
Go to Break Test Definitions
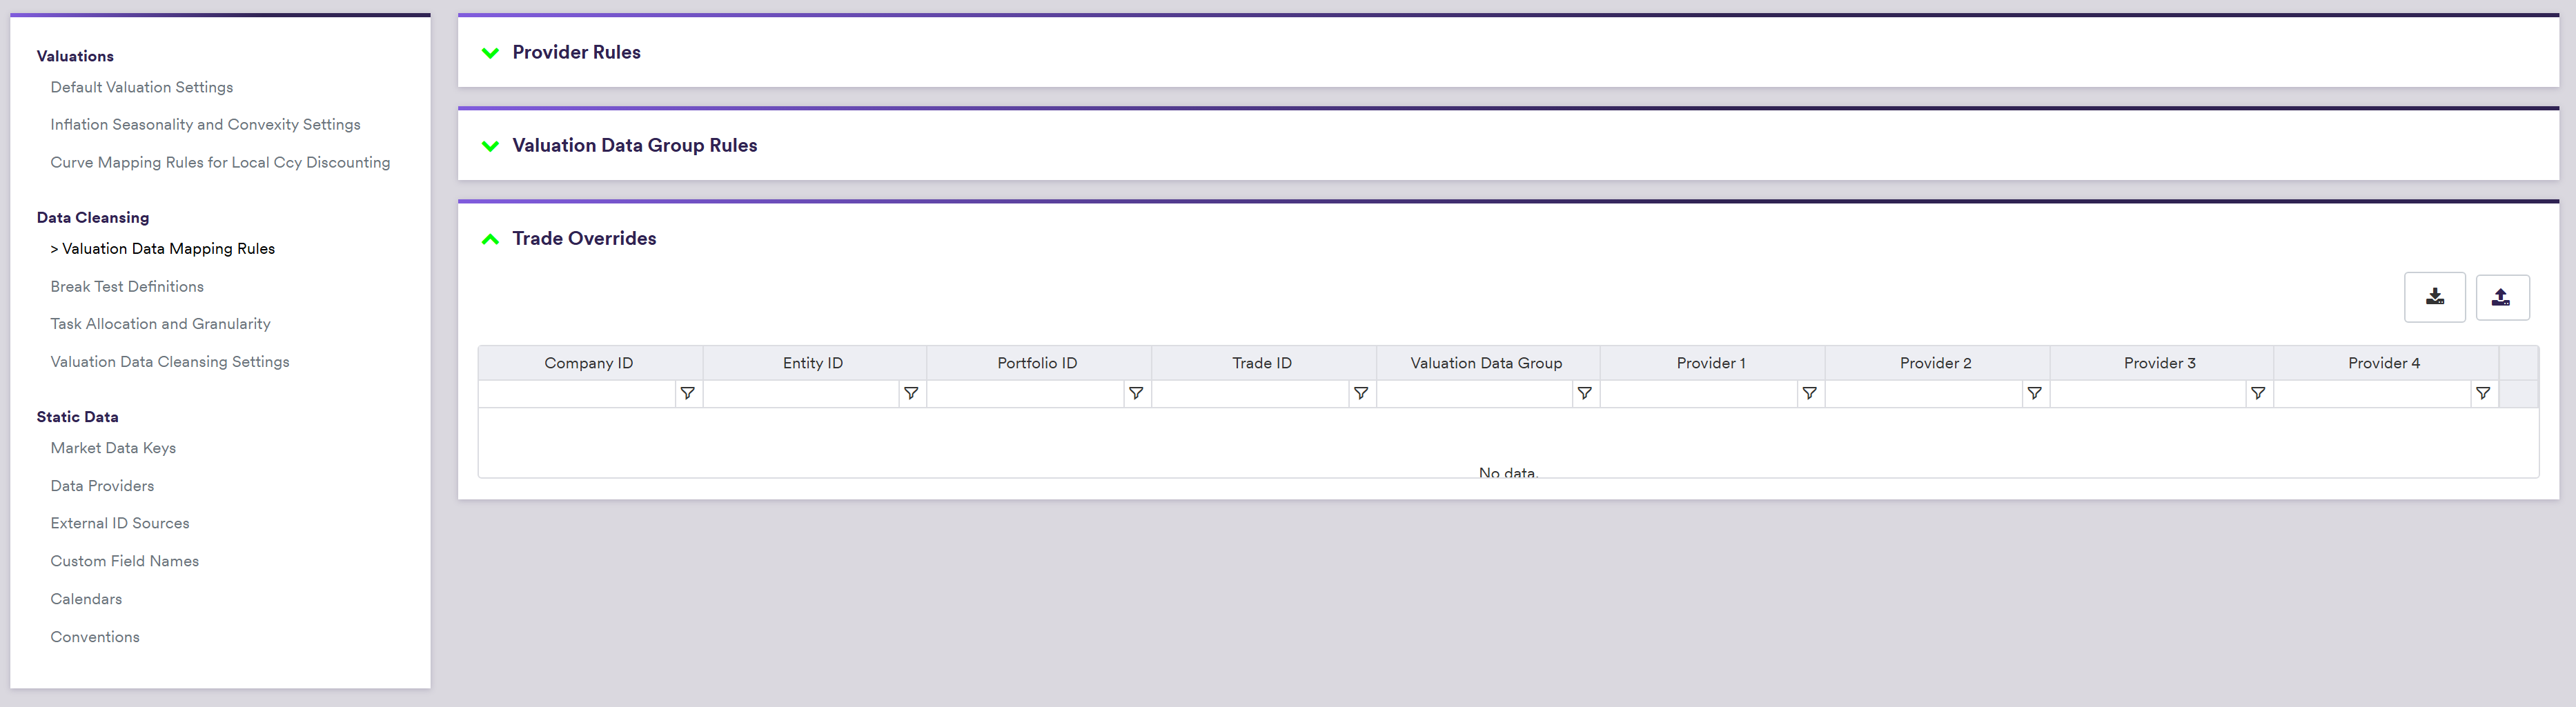click(x=127, y=286)
